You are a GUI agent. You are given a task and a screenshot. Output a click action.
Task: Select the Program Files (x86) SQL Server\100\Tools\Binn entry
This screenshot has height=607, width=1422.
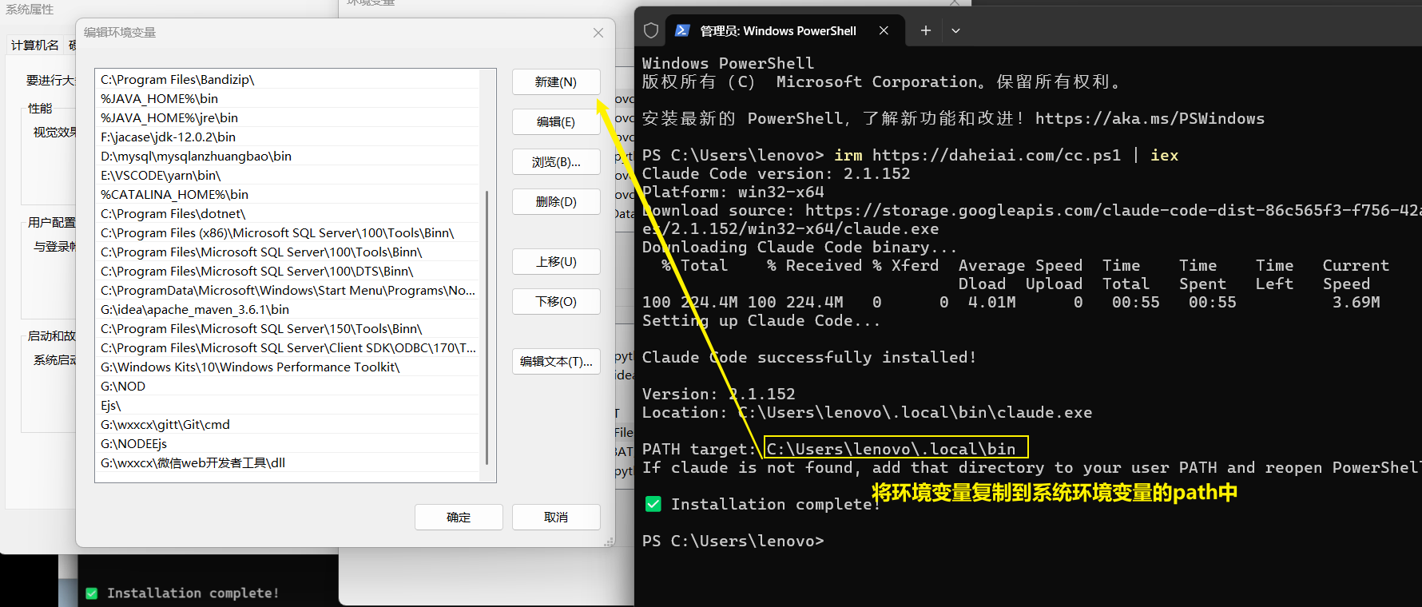point(288,233)
